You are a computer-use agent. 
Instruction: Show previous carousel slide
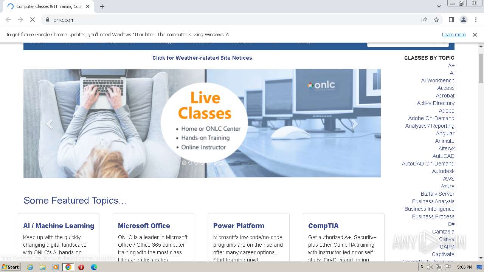(x=49, y=124)
